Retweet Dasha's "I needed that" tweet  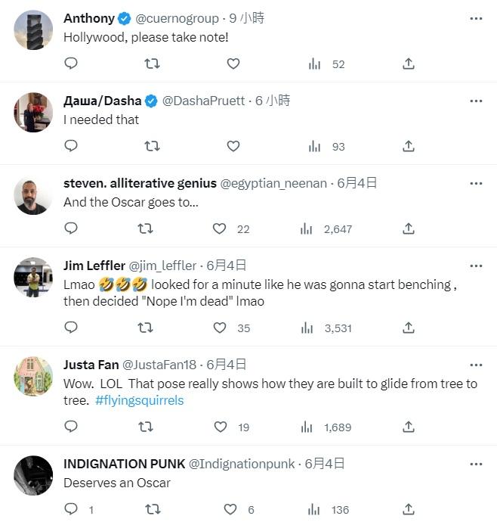152,146
